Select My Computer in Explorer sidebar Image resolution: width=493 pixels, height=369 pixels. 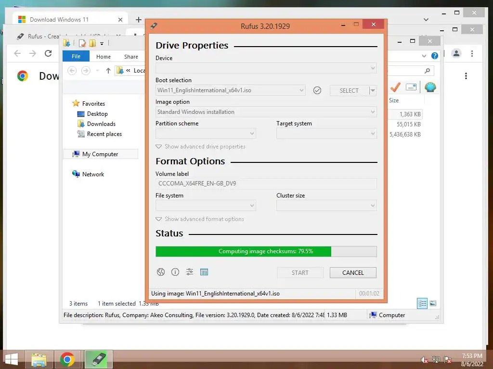pos(100,154)
